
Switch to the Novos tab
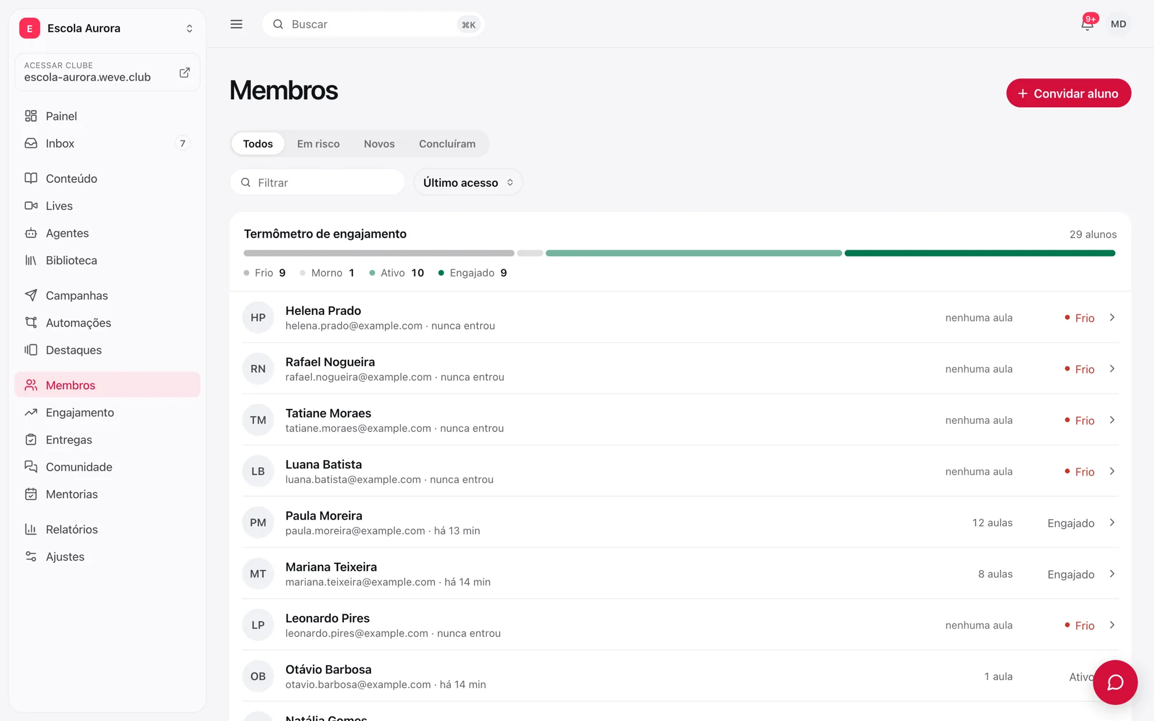tap(379, 144)
